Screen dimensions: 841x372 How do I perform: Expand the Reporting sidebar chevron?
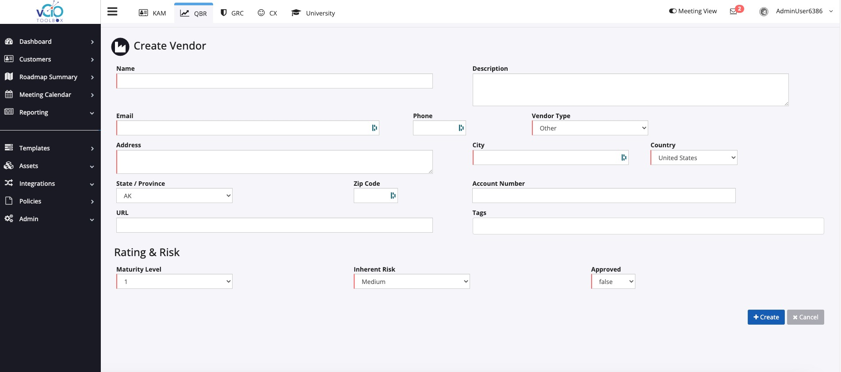(92, 113)
